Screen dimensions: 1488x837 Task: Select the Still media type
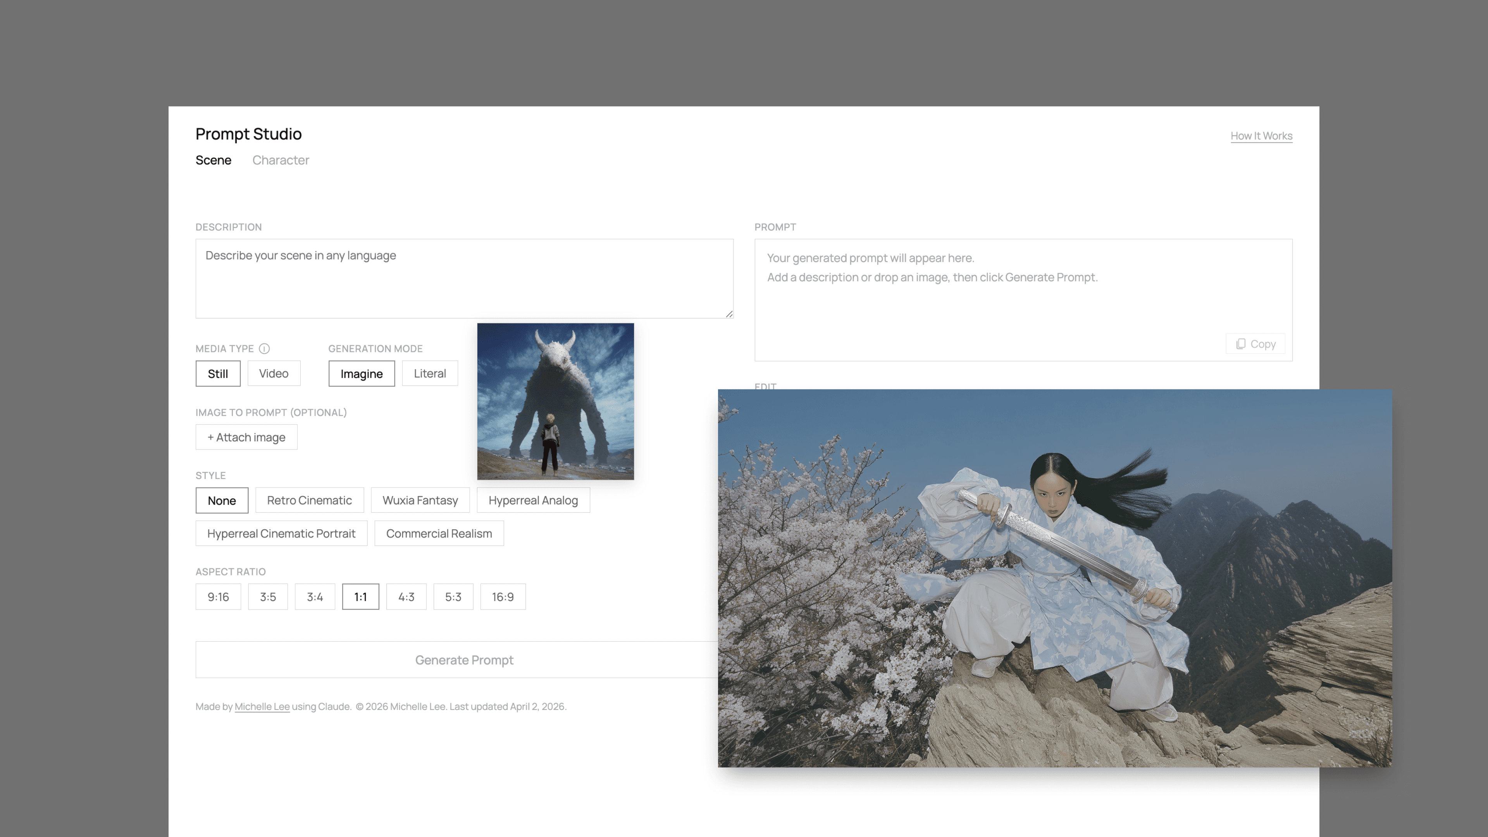click(x=218, y=374)
